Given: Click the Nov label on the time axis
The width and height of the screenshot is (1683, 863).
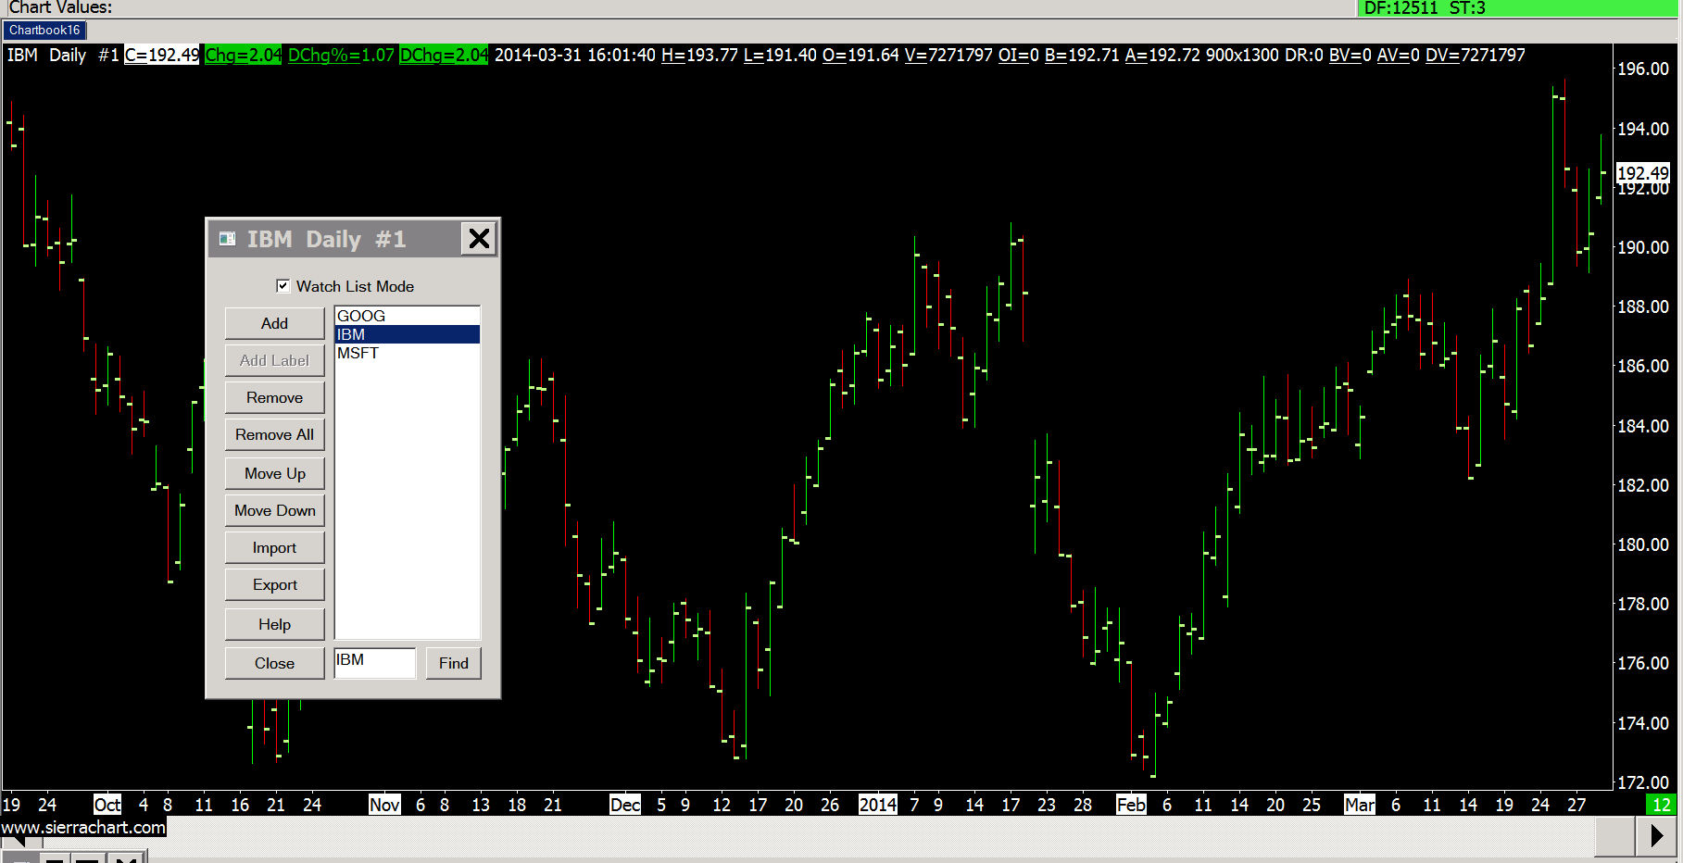Looking at the screenshot, I should 384,805.
